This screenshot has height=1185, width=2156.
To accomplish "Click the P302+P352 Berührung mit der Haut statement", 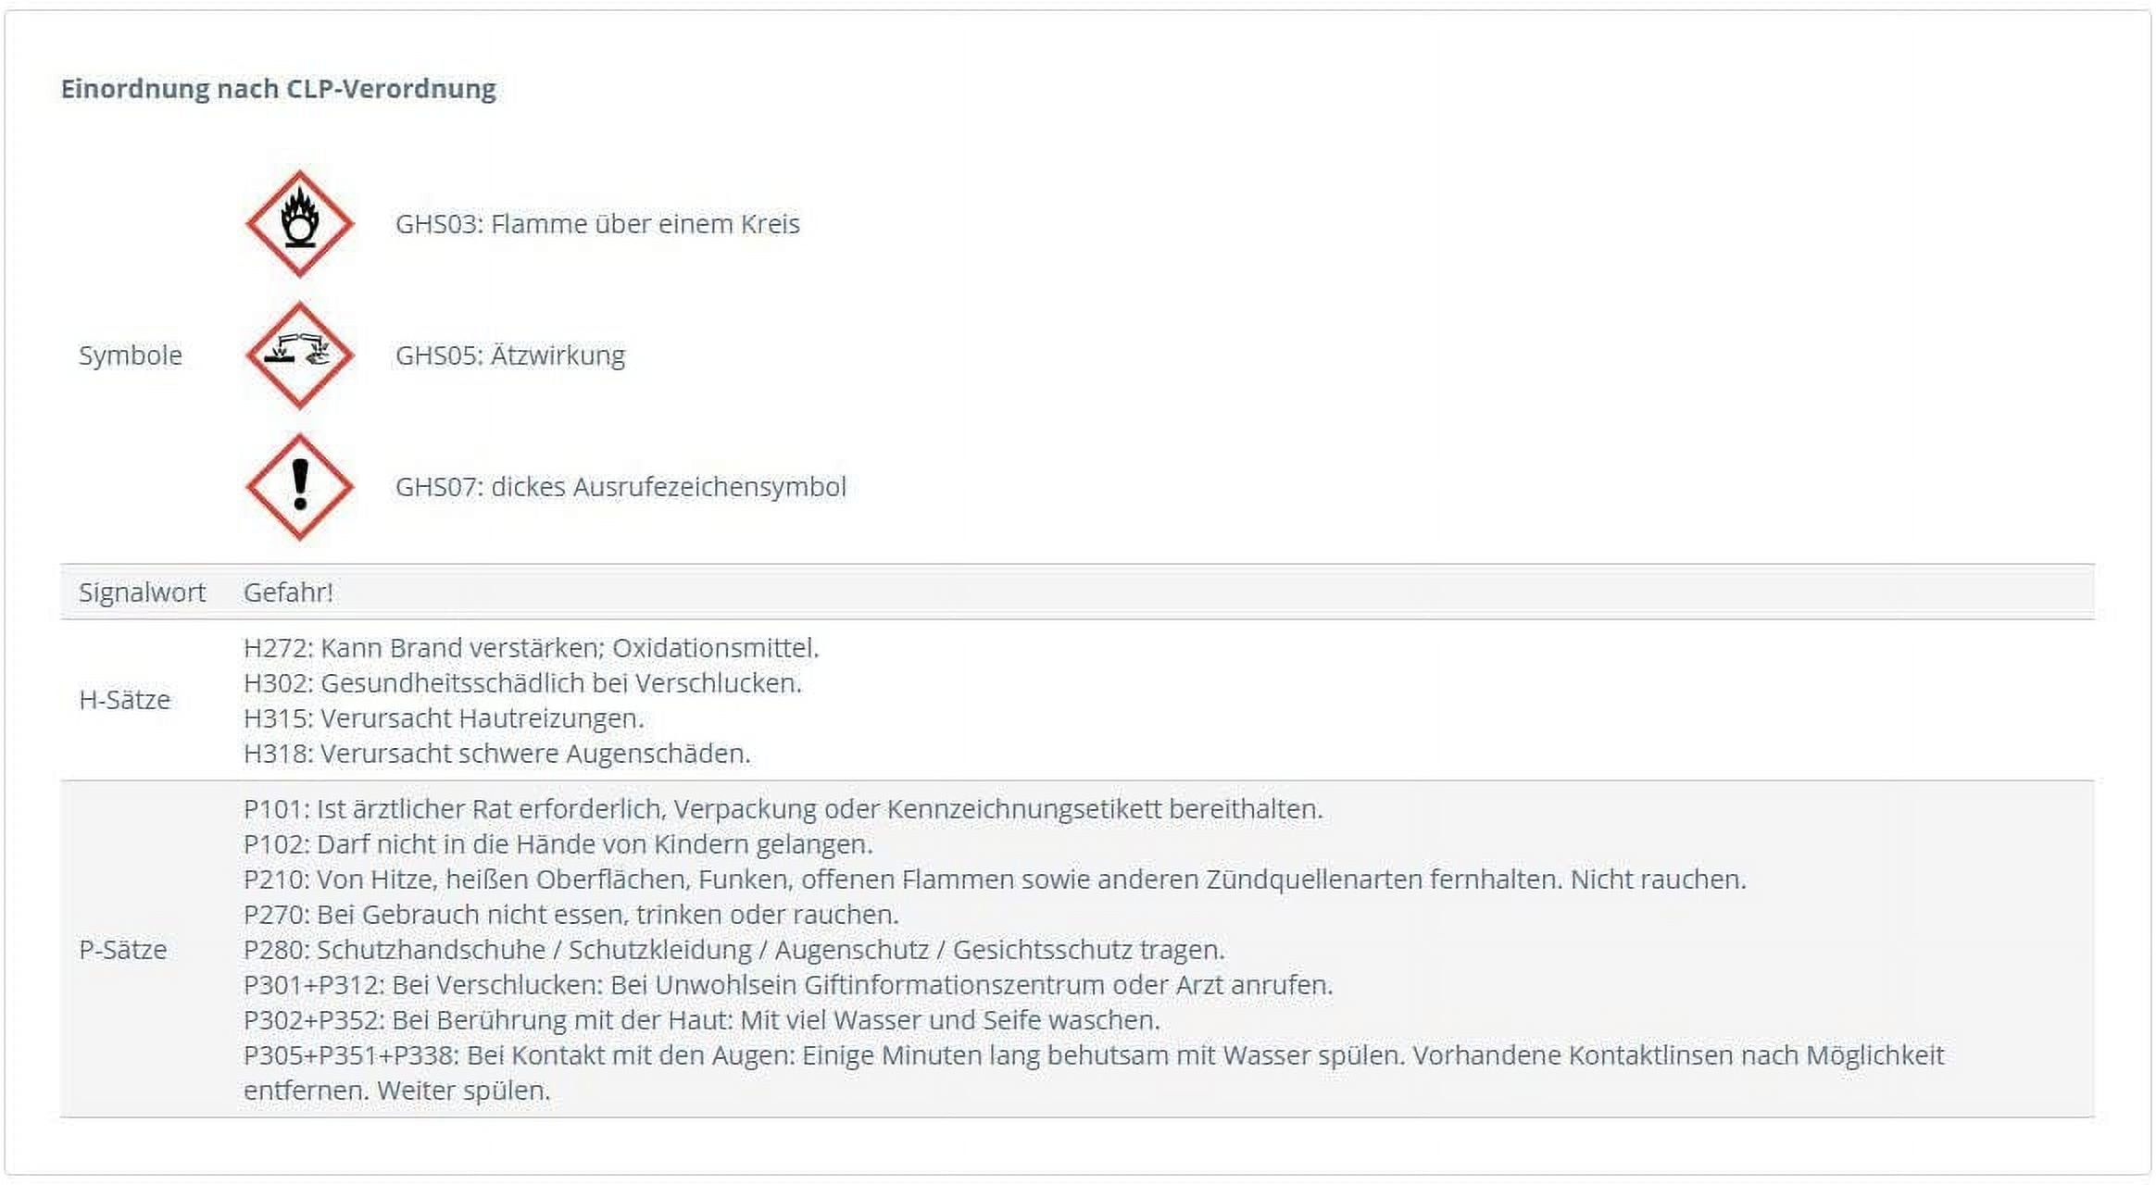I will (701, 1020).
